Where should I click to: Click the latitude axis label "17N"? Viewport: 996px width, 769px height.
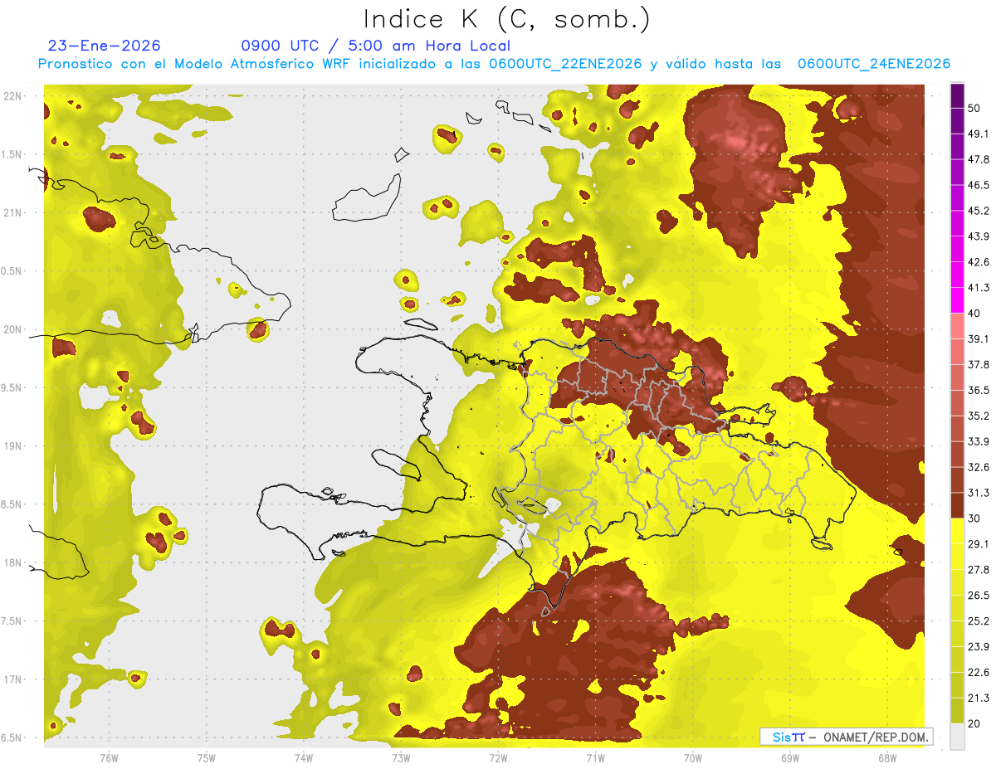13,679
